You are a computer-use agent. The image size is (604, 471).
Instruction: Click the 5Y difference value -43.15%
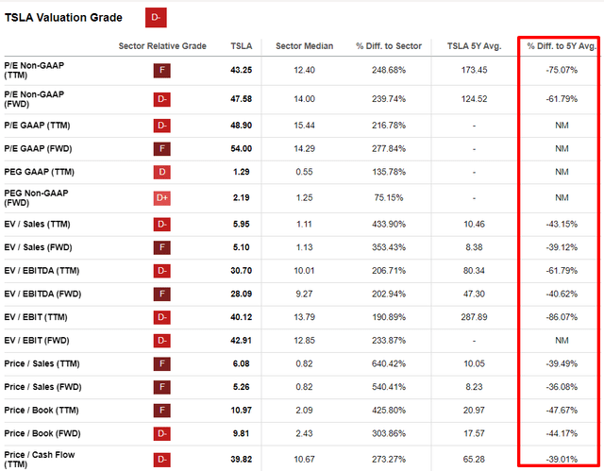[562, 224]
